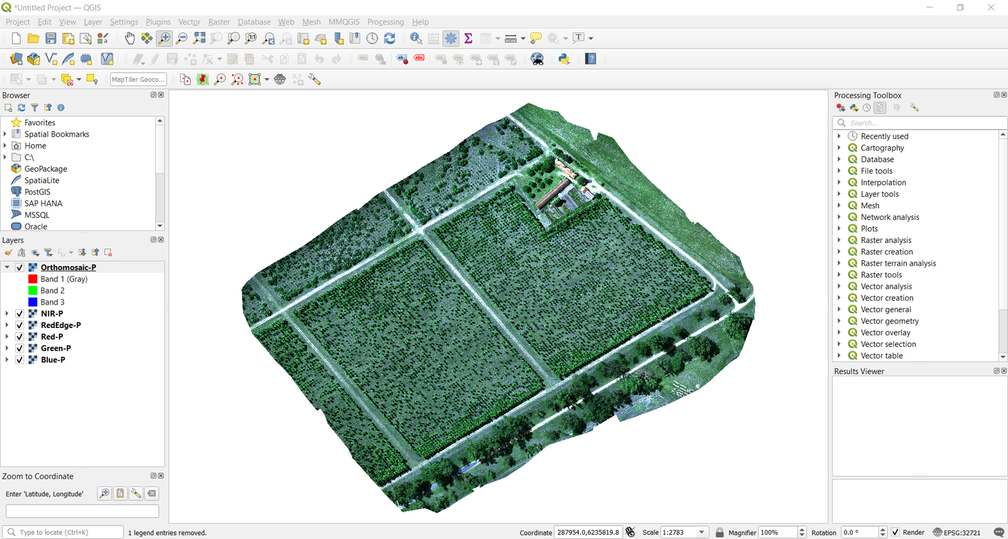Toggle the Render checkbox in status bar
1008x539 pixels.
pos(896,532)
